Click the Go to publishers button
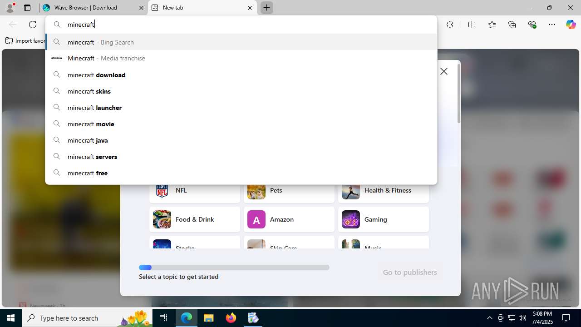The height and width of the screenshot is (327, 581). pos(410,272)
